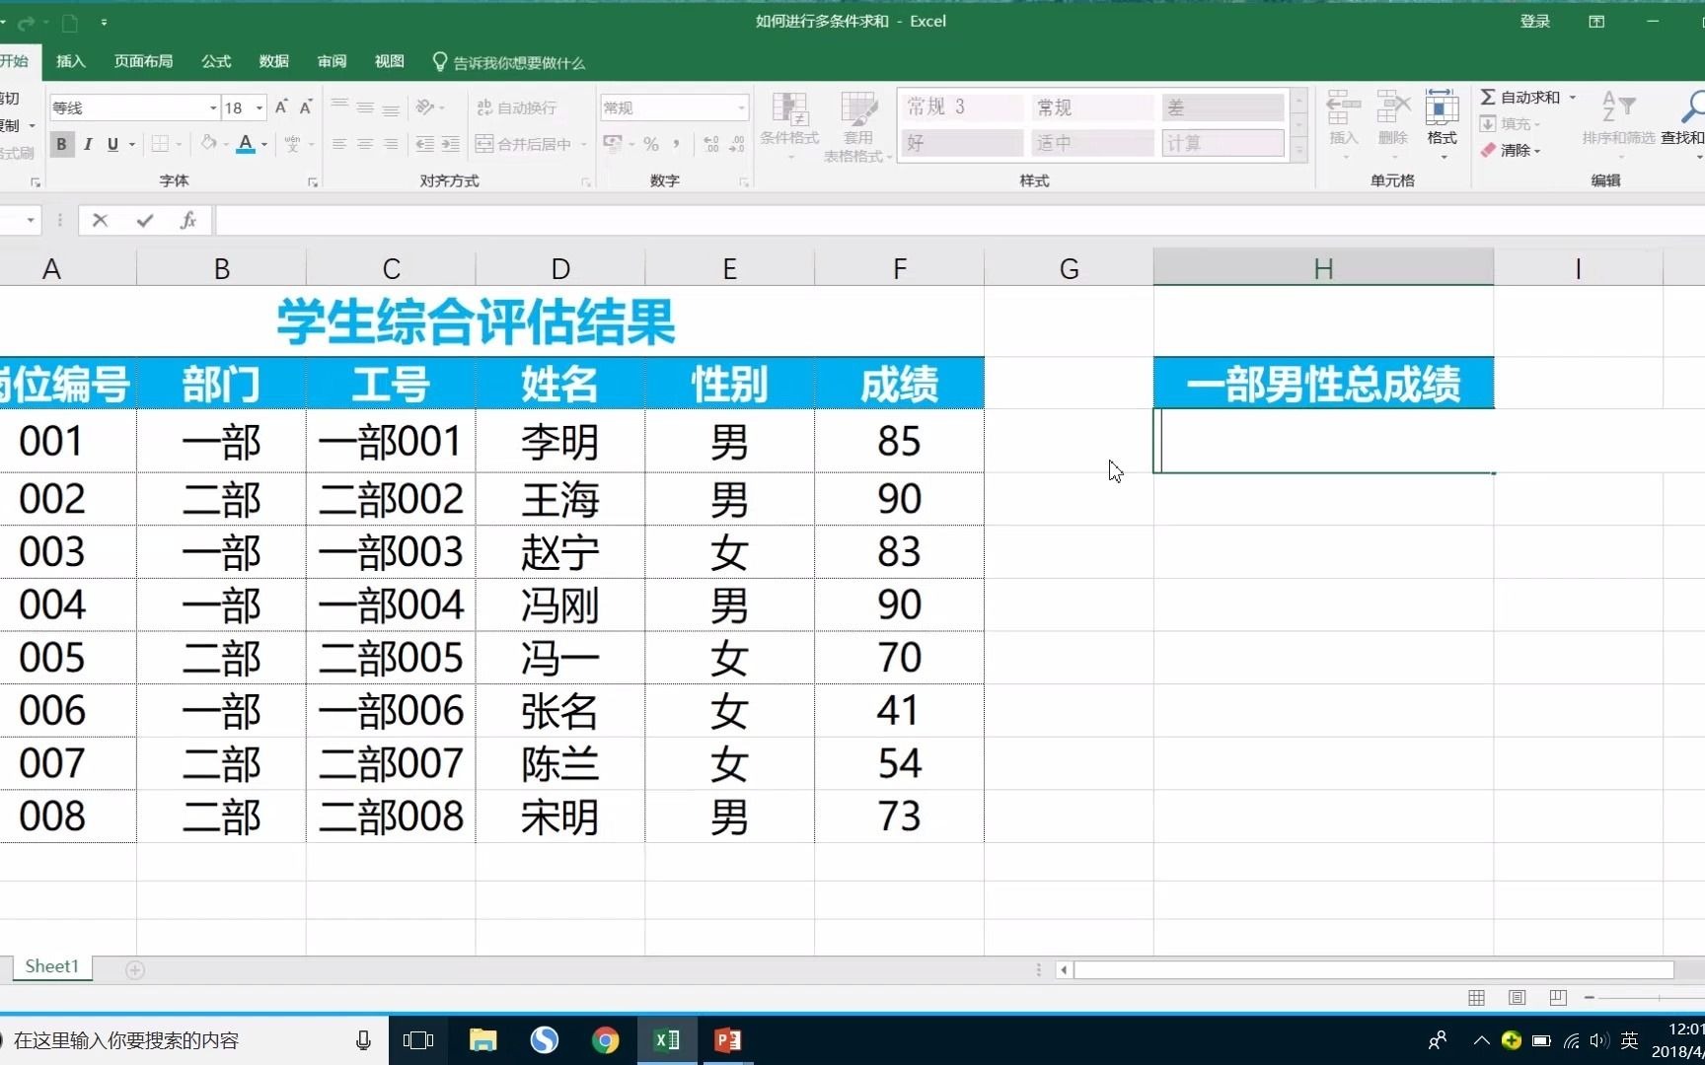Align text left
The width and height of the screenshot is (1705, 1065).
pos(339,144)
